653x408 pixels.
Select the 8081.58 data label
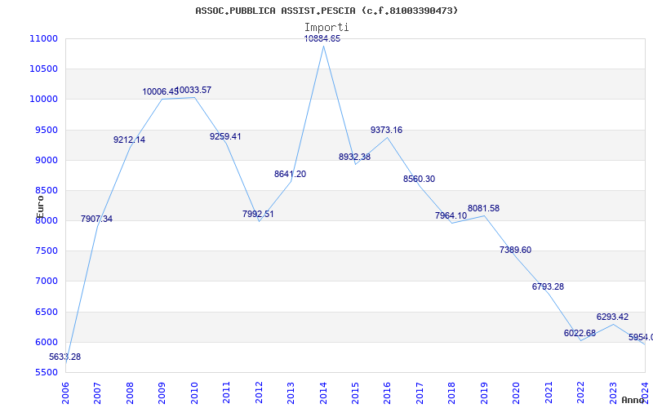pyautogui.click(x=483, y=208)
